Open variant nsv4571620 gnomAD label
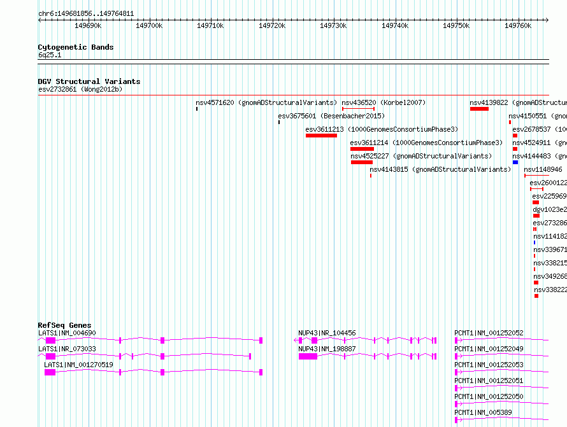This screenshot has height=427, width=567. pyautogui.click(x=266, y=102)
